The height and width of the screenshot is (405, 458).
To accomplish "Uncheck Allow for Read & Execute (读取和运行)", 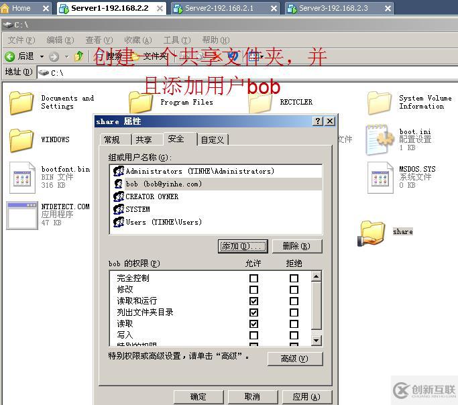I will click(254, 301).
